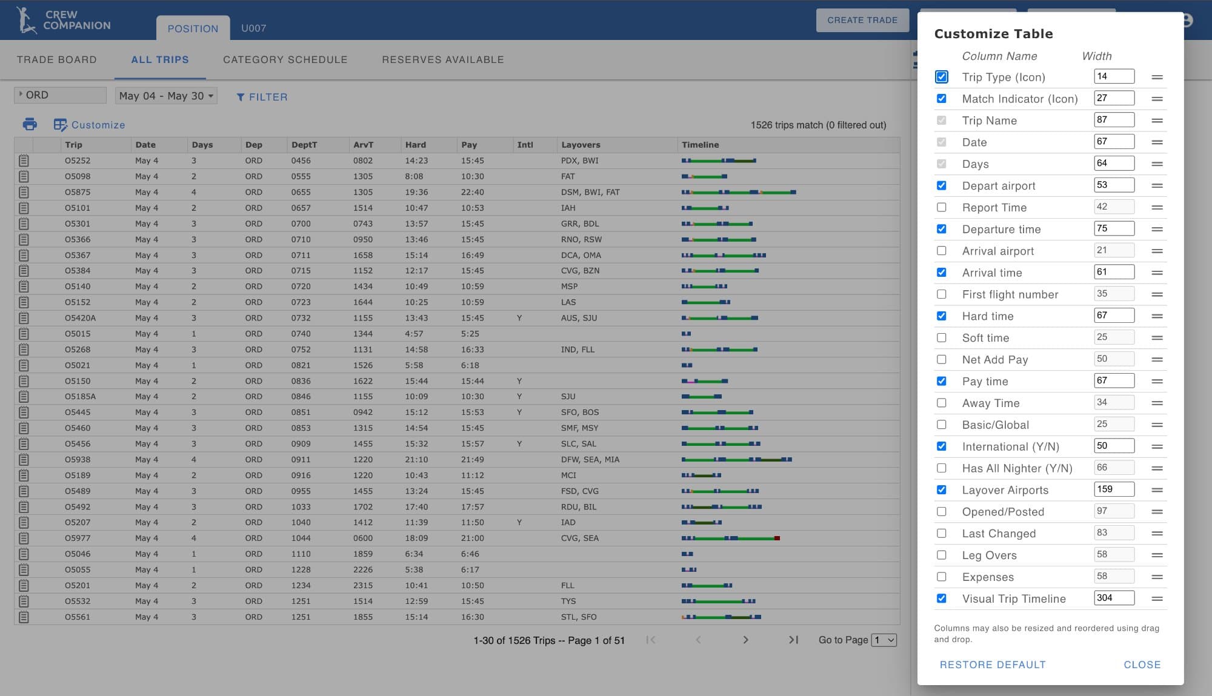
Task: Enable the Soft time column
Action: click(x=941, y=337)
